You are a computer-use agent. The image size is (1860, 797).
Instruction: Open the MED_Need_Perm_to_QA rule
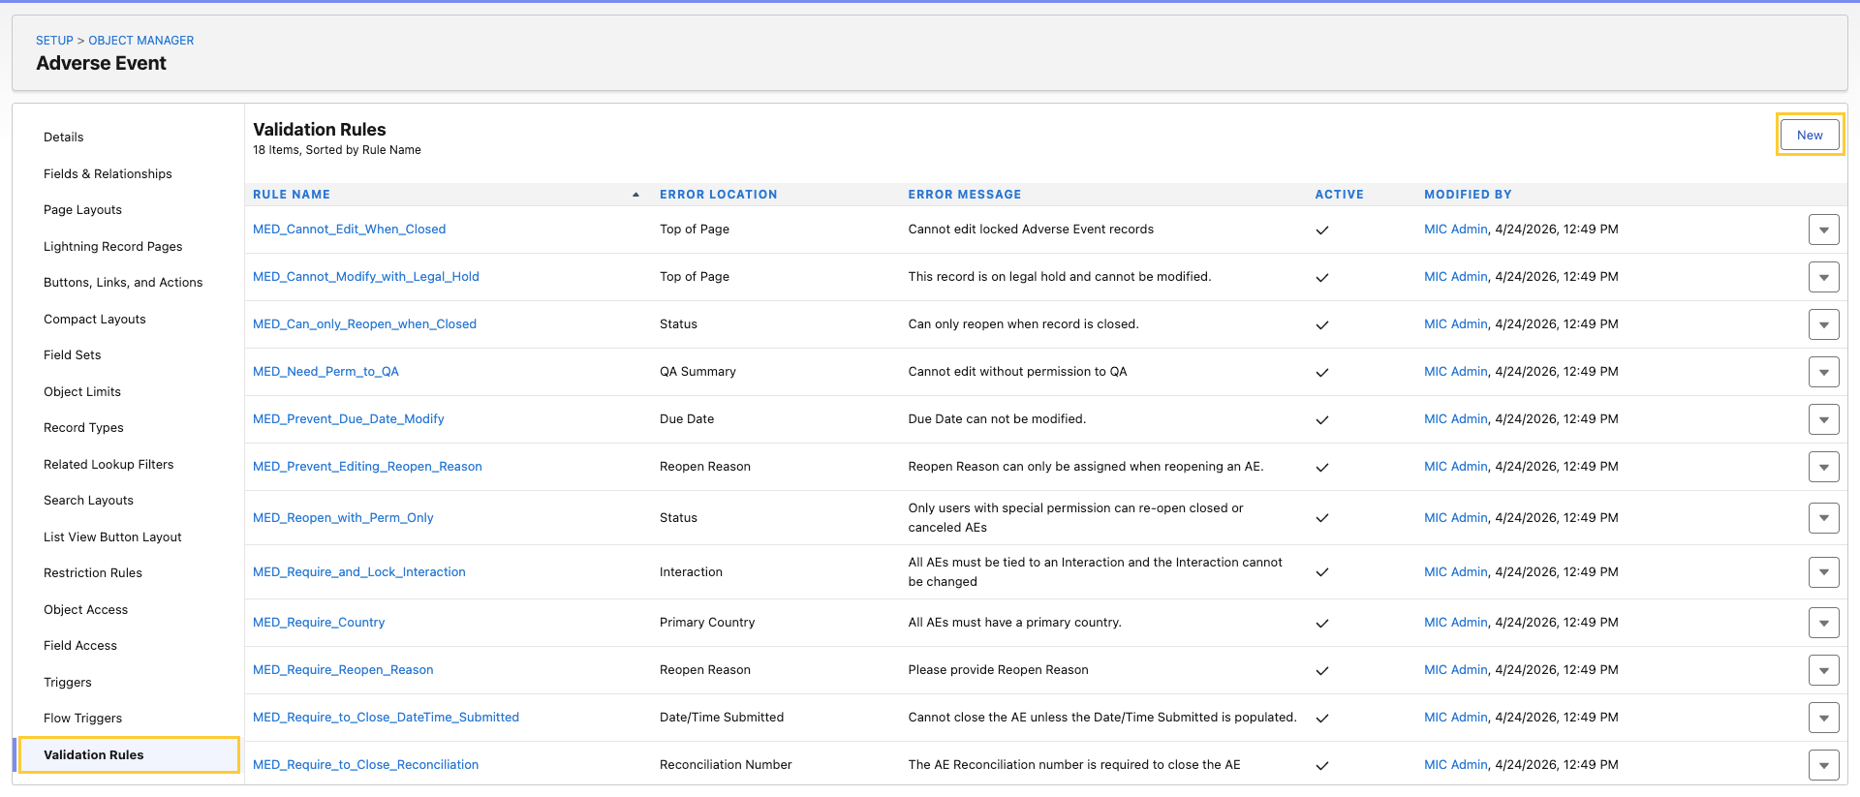coord(325,372)
